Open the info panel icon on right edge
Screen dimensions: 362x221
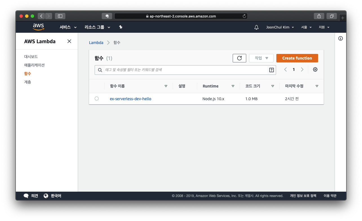(x=341, y=38)
